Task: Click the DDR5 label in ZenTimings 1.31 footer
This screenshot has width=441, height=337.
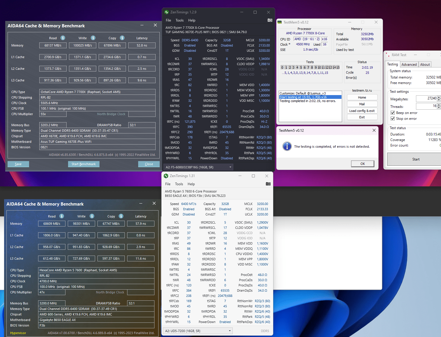Action: point(265,331)
